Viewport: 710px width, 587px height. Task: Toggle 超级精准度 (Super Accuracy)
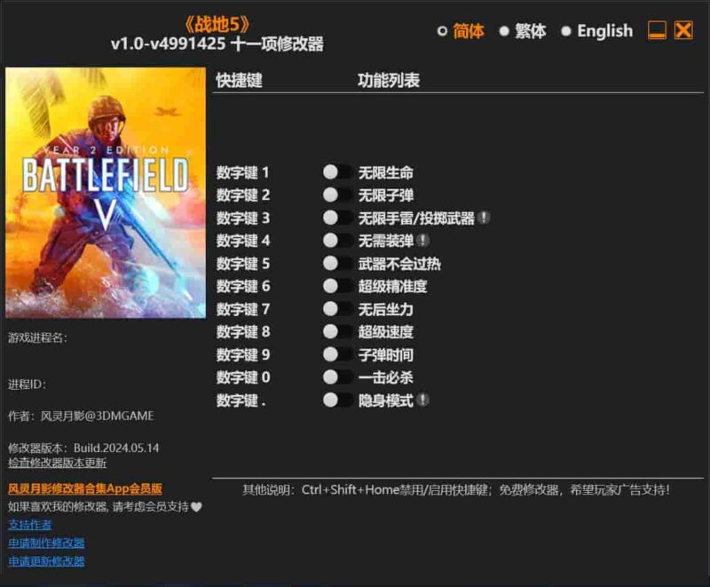pyautogui.click(x=333, y=287)
